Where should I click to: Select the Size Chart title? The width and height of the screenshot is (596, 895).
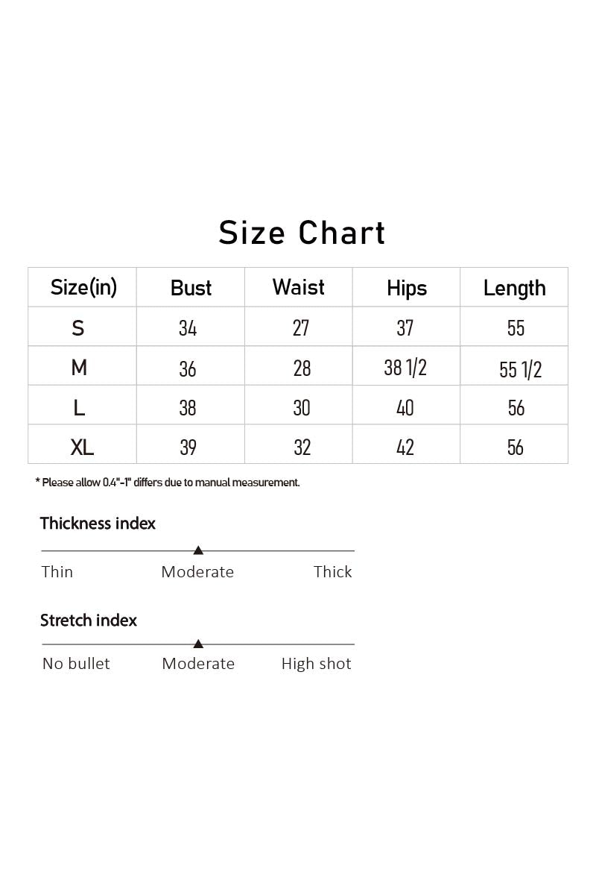pos(302,233)
